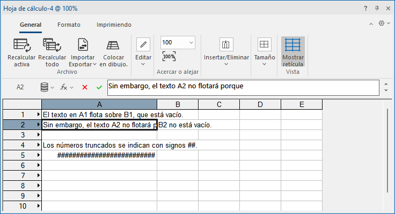Open the Tamaño options

click(x=264, y=52)
